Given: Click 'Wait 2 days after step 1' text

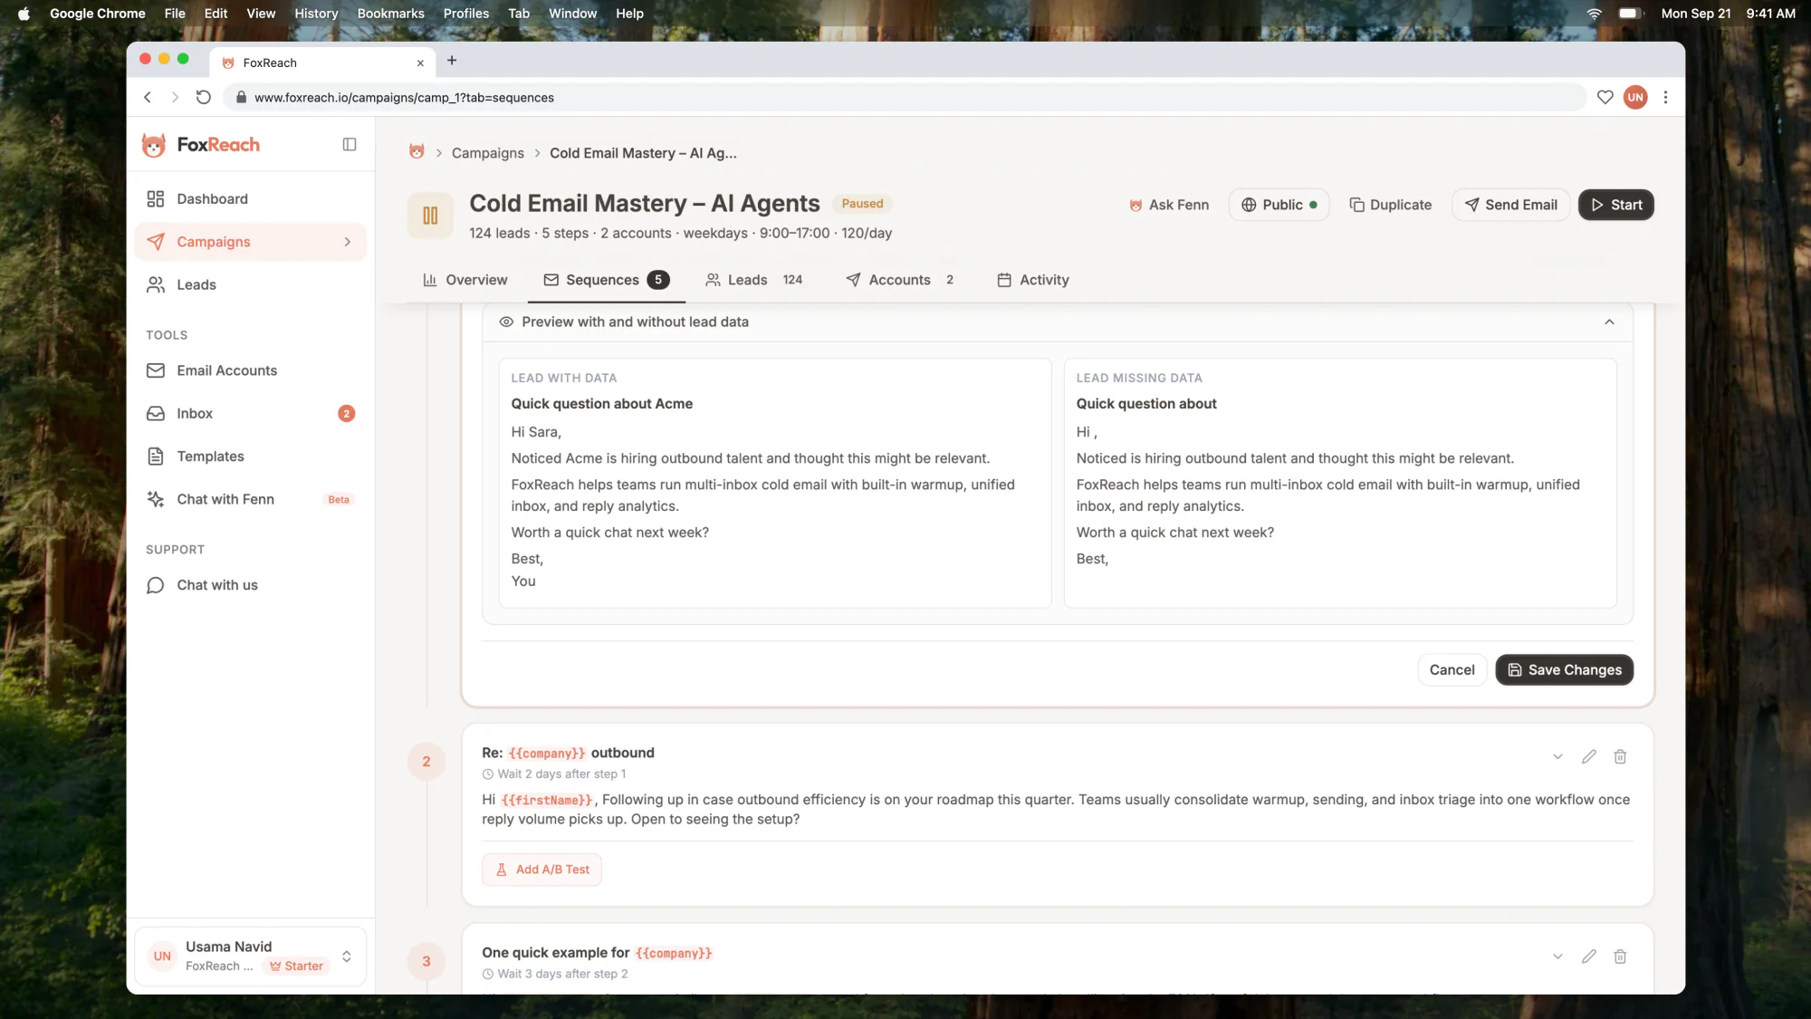Looking at the screenshot, I should click(561, 774).
